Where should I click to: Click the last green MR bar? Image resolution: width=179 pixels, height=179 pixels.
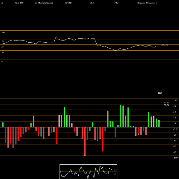click(159, 124)
